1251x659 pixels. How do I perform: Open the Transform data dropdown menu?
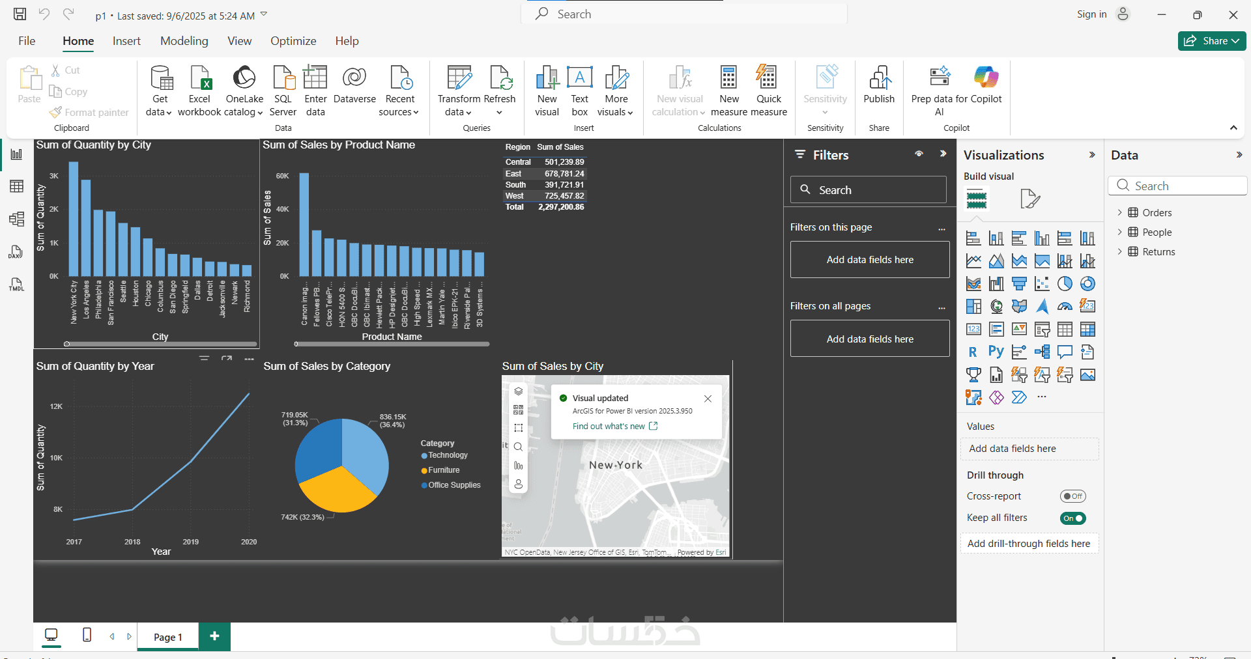(x=458, y=91)
